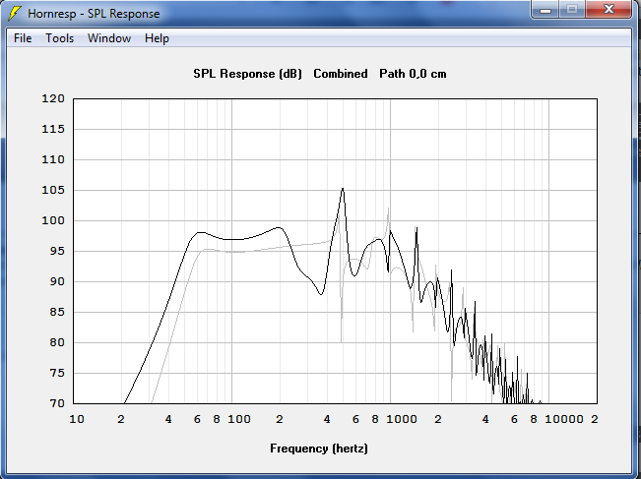Click the Hornresp lightning bolt title icon
Viewport: 641px width, 479px height.
(14, 14)
